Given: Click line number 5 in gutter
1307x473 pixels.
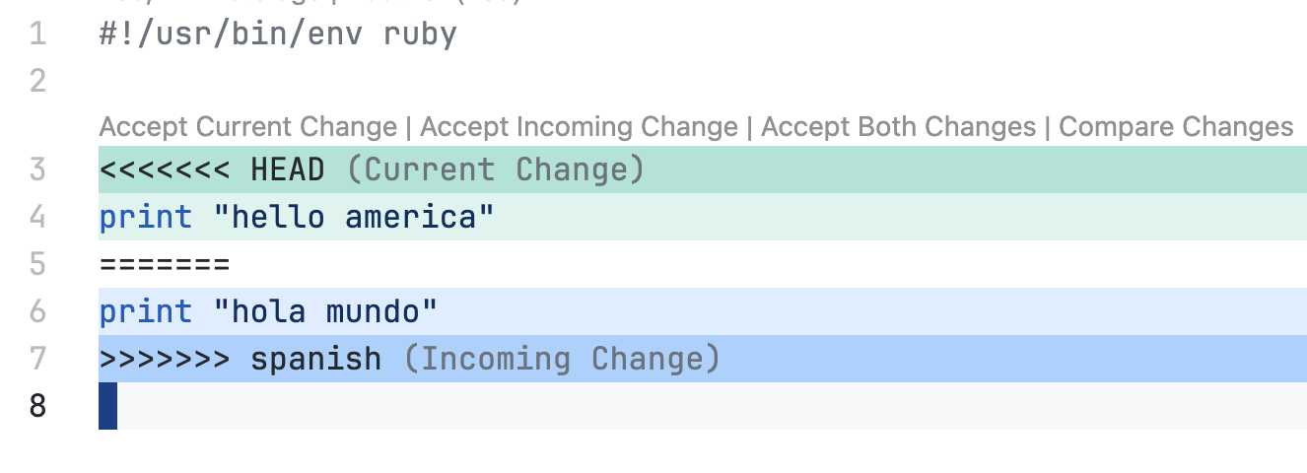Looking at the screenshot, I should (37, 264).
